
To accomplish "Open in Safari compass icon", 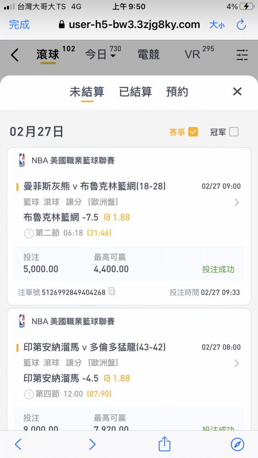I will [x=237, y=444].
